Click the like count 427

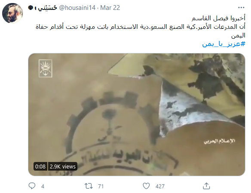tap(160, 186)
